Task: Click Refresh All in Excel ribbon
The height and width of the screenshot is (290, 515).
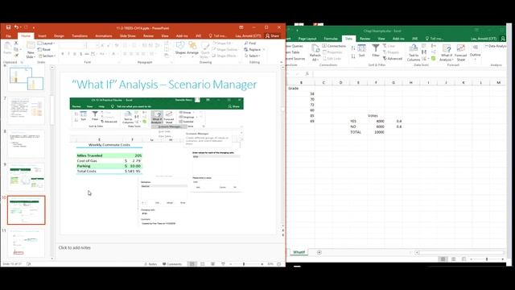Action: 315,52
